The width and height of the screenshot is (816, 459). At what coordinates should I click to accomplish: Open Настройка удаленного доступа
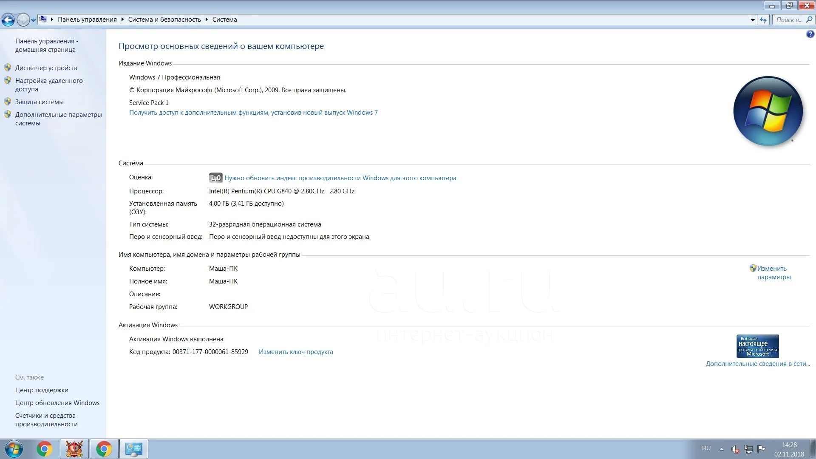[x=49, y=85]
